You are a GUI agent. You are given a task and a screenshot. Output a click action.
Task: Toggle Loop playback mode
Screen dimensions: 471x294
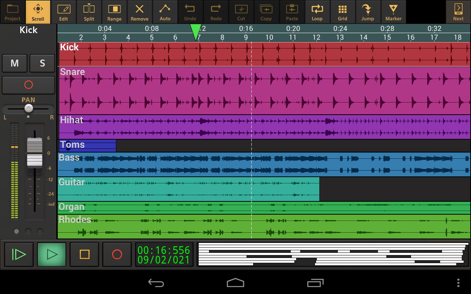[x=317, y=12]
